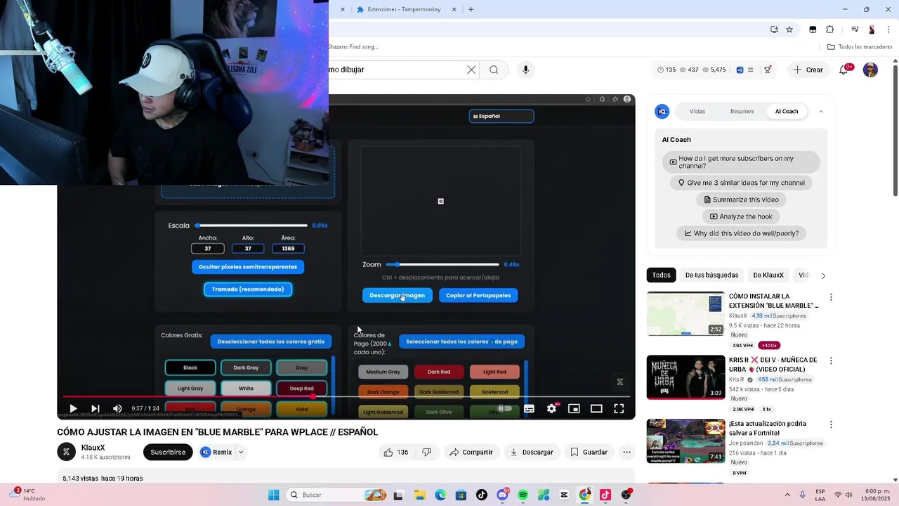Save video with Guardar button

click(589, 452)
